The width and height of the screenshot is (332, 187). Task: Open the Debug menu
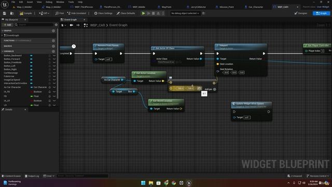(49, 2)
